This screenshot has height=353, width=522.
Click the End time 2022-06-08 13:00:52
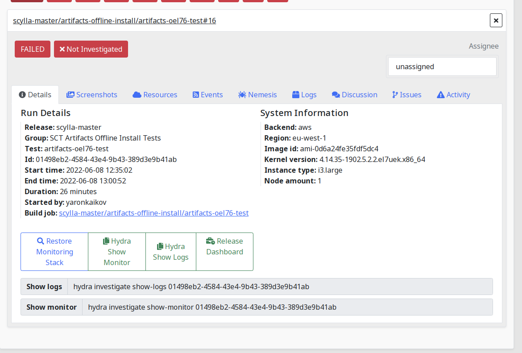coord(75,180)
